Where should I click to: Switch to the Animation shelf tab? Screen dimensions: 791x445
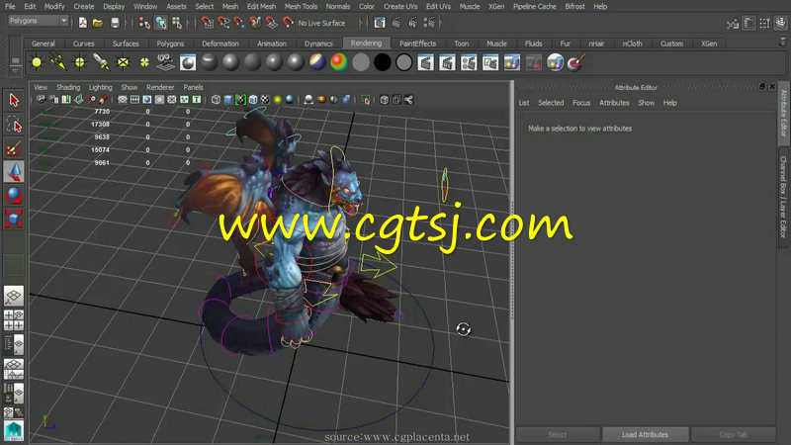(271, 44)
